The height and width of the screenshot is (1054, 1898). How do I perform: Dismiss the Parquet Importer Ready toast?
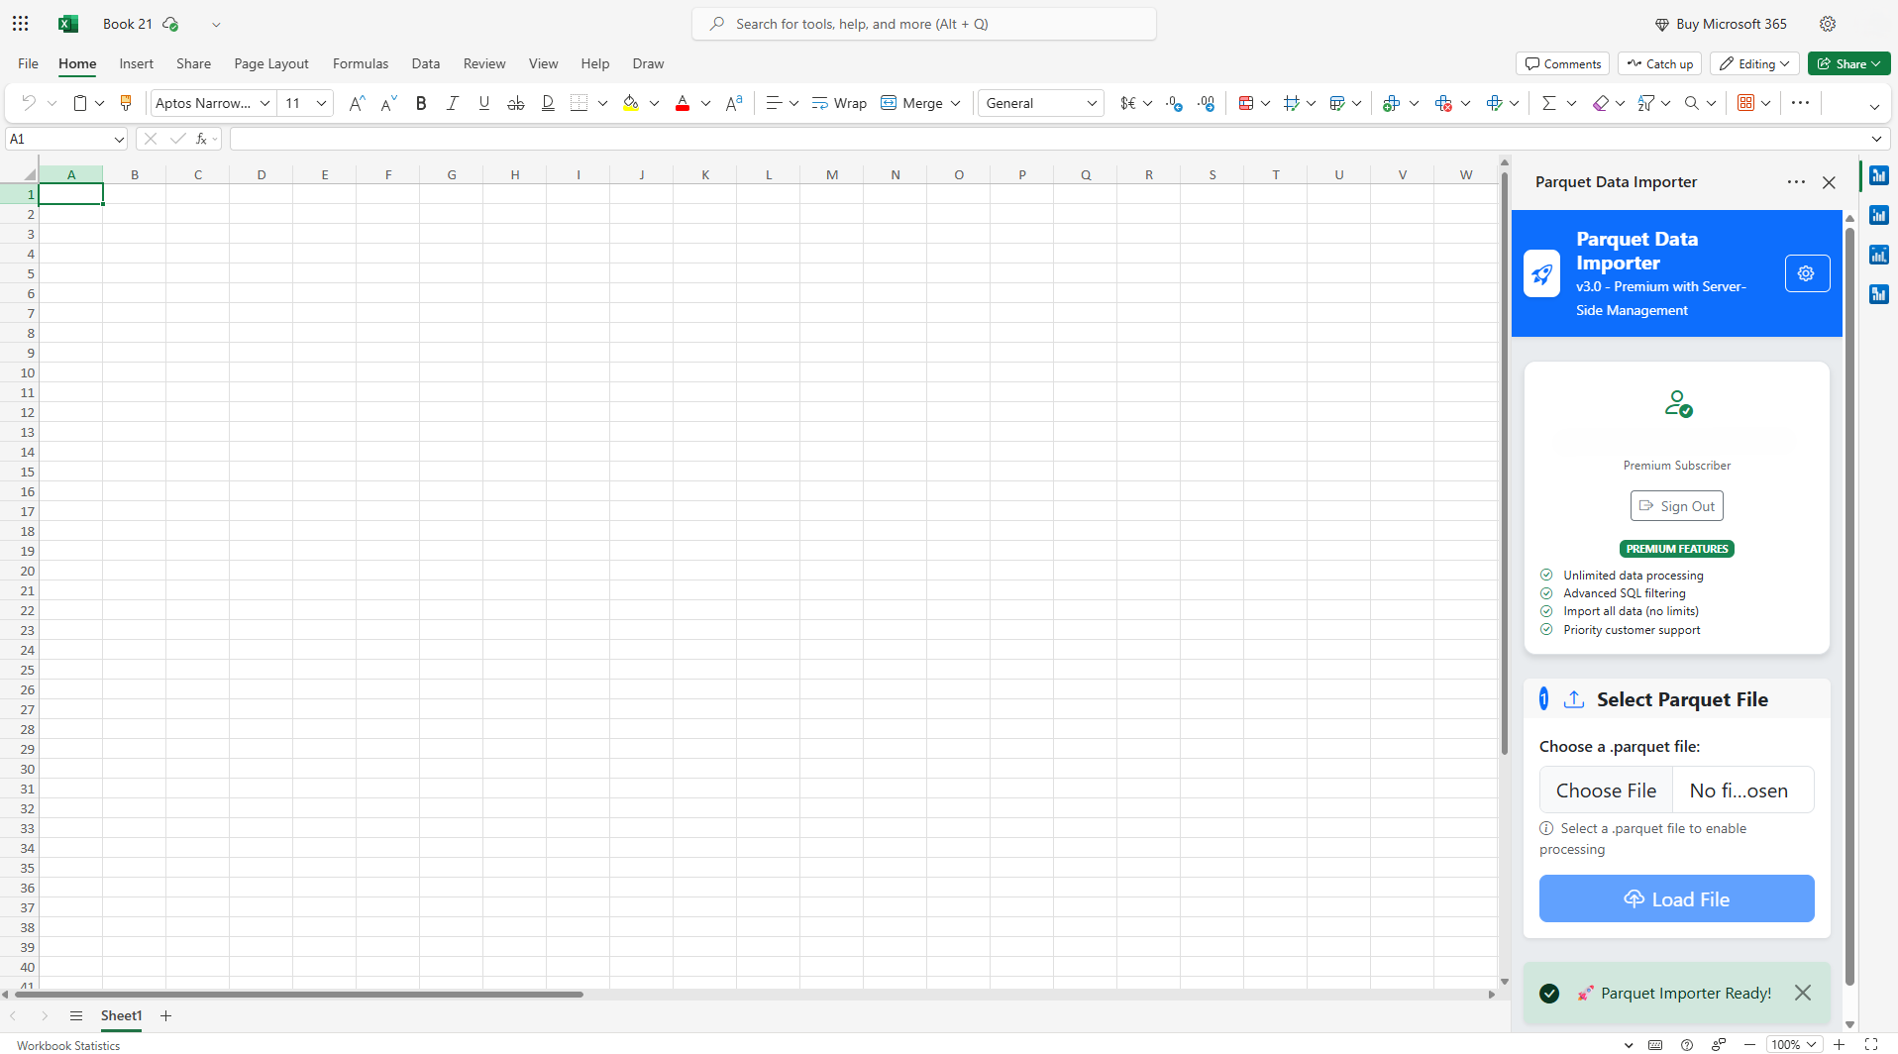click(1802, 993)
